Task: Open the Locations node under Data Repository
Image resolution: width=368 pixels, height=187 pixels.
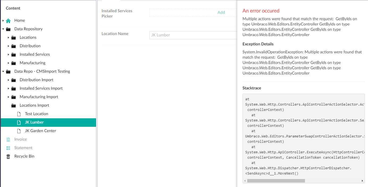Action: tap(28, 37)
